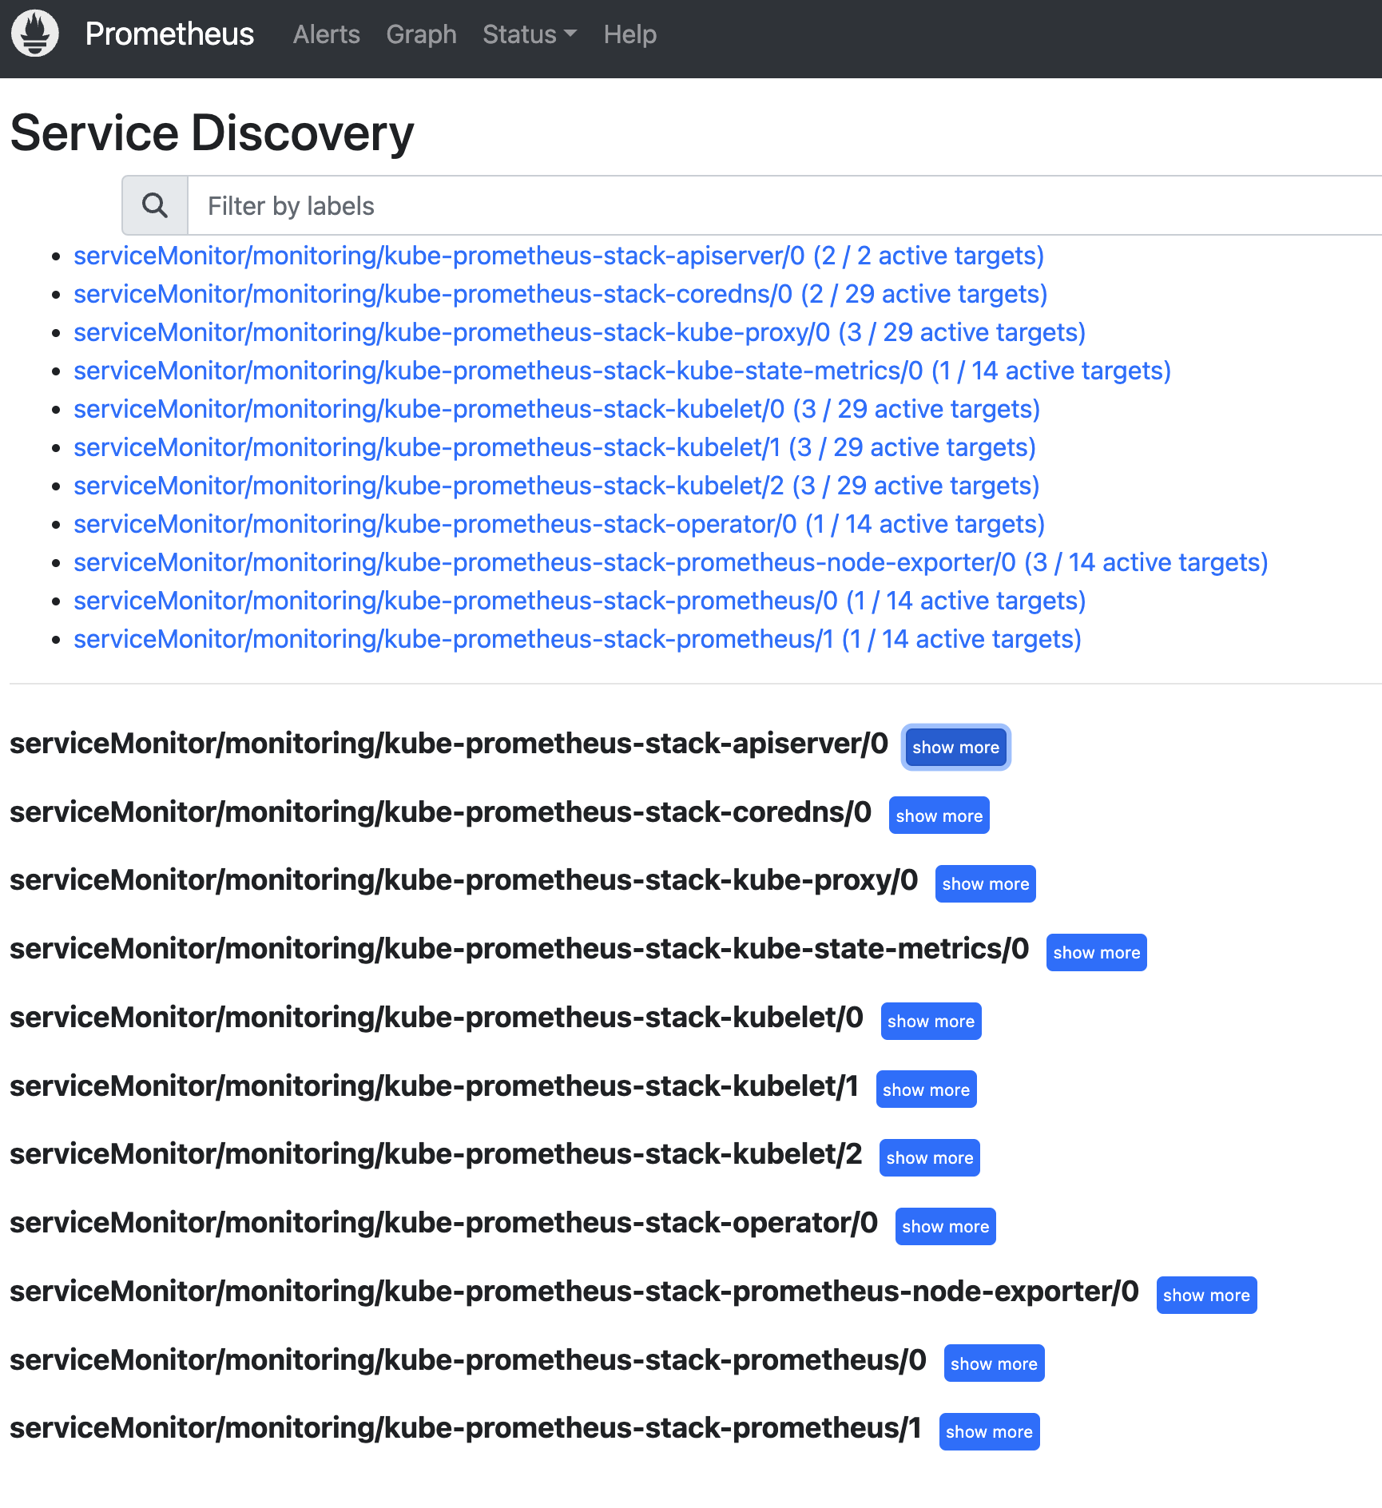Click the search magnifier icon
The height and width of the screenshot is (1508, 1382).
(155, 205)
